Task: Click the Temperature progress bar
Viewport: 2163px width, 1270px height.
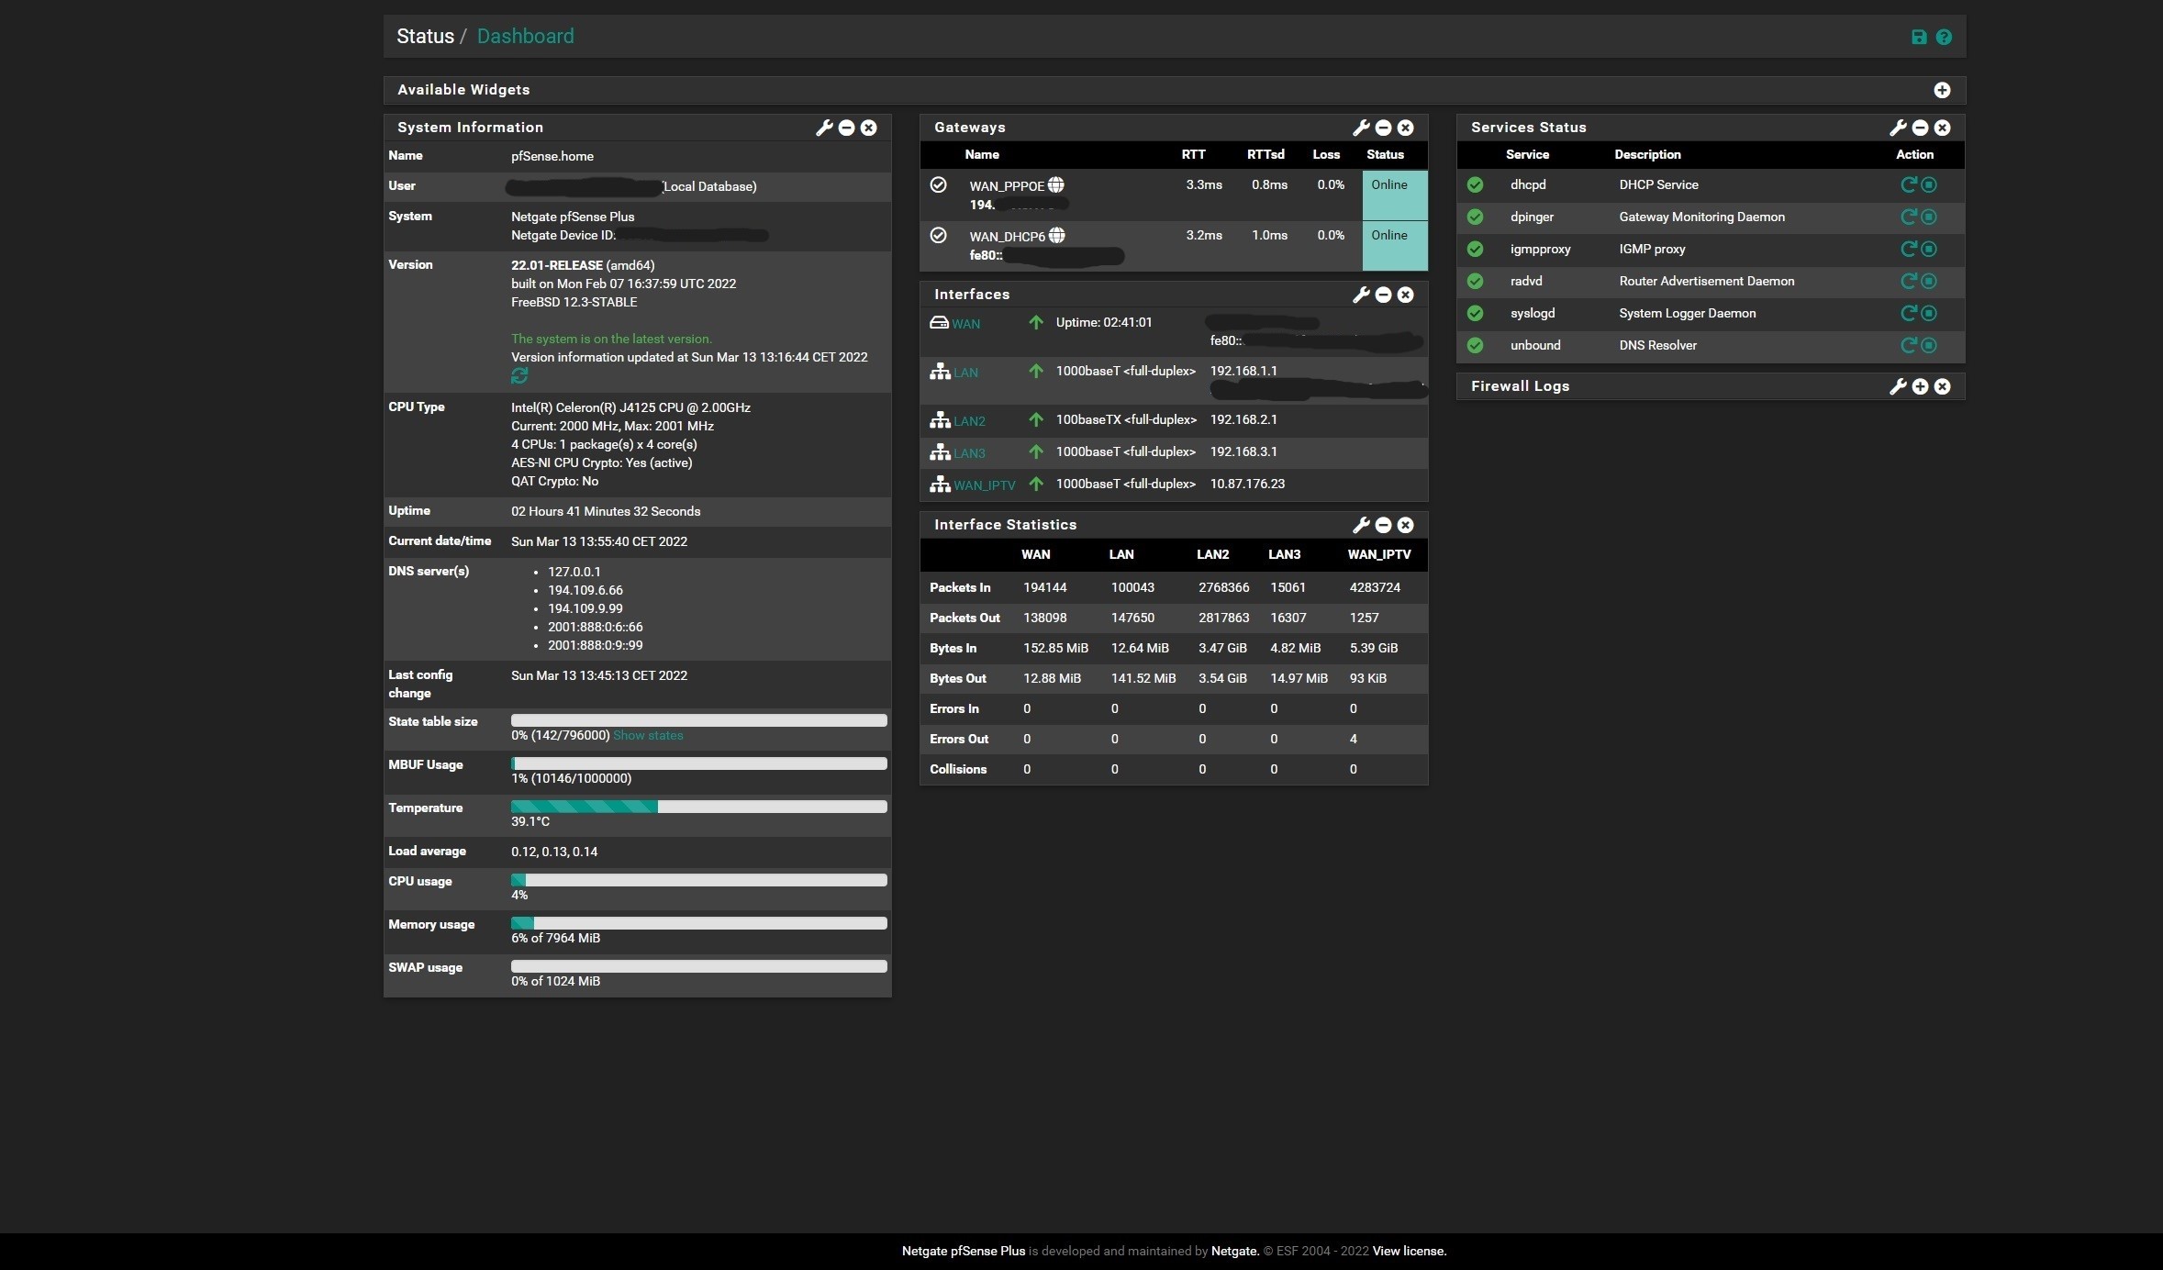Action: pyautogui.click(x=698, y=807)
